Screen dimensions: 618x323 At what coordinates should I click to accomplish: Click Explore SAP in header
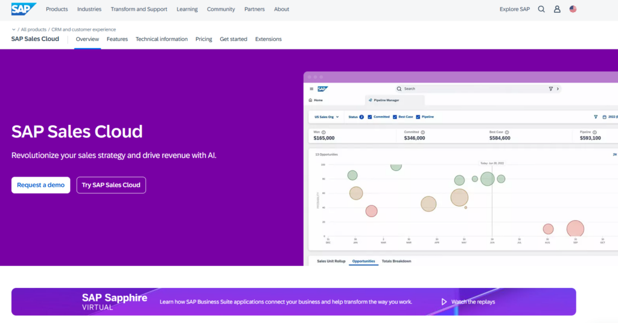click(x=514, y=9)
